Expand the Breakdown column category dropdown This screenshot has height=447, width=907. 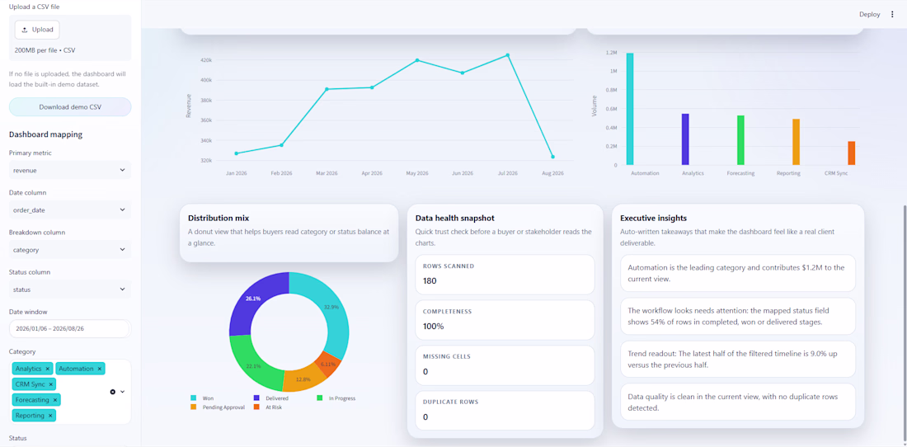70,249
